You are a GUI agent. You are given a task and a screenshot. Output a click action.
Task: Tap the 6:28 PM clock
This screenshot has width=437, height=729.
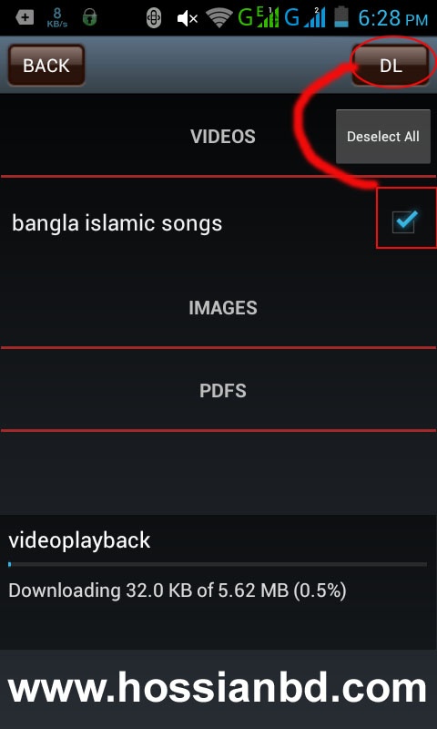coord(393,18)
